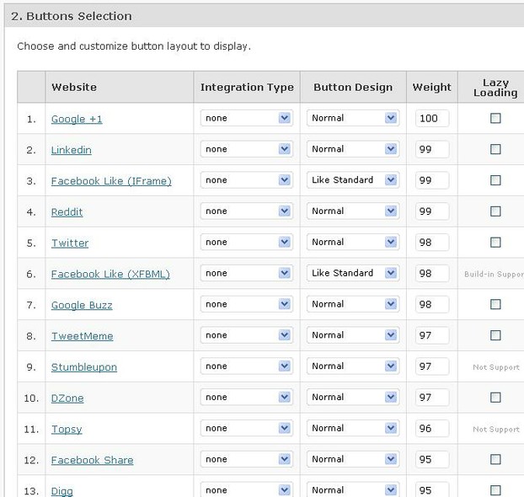Open Integration Type dropdown for Stumbleupon
Screen dimensions: 524x497
point(247,366)
